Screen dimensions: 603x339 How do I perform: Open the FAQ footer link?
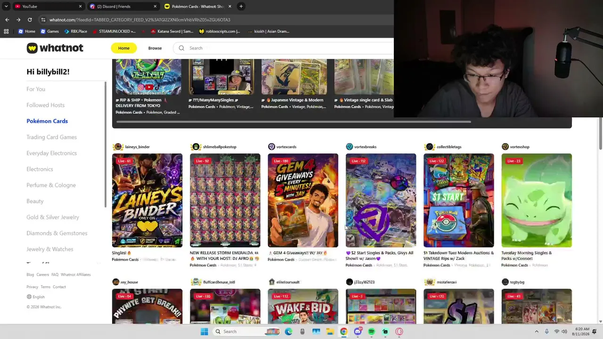55,274
